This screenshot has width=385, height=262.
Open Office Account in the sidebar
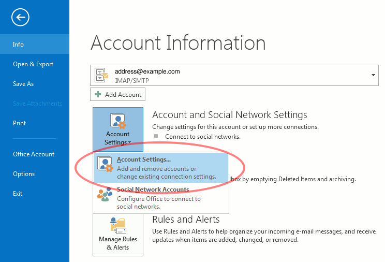coord(34,154)
